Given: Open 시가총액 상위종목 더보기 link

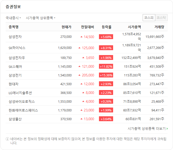Looking at the screenshot, I should tap(148, 128).
